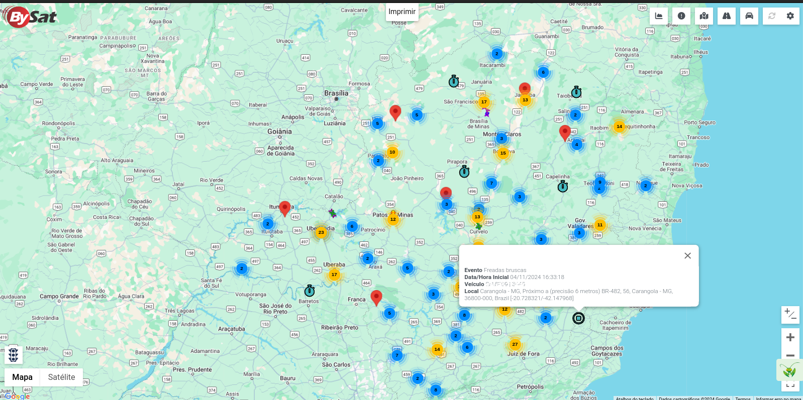Click the red pin near Araçuaí
The image size is (803, 400).
tap(565, 132)
